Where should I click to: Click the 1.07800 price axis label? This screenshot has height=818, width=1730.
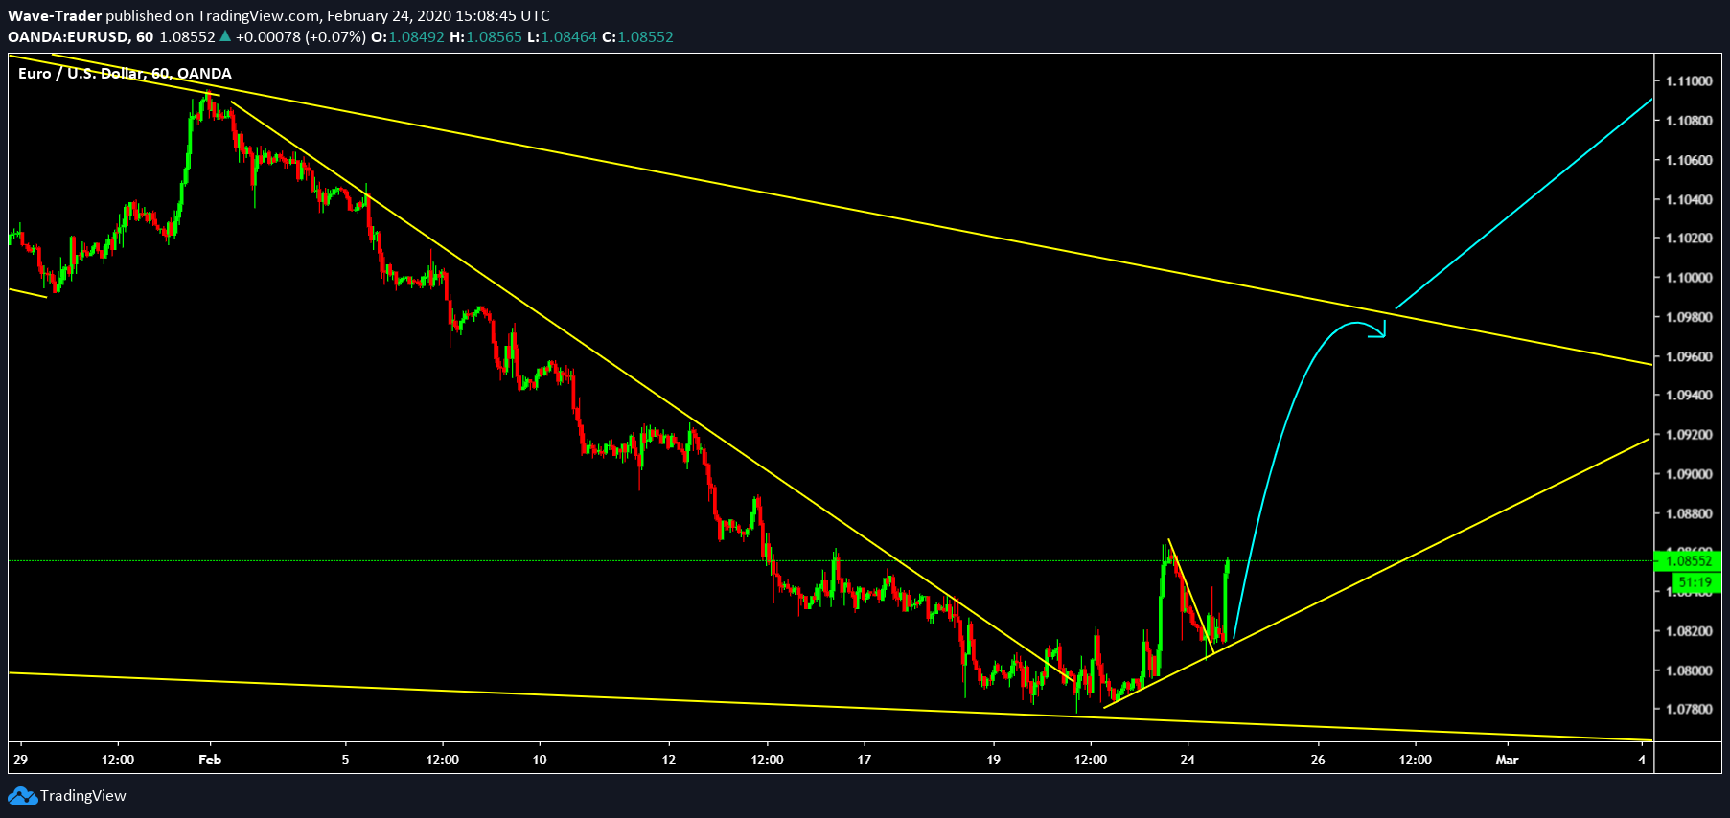(x=1689, y=710)
